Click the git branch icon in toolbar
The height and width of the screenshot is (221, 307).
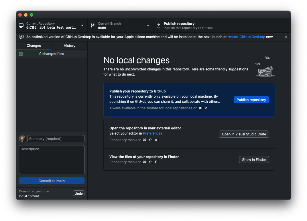coord(93,25)
